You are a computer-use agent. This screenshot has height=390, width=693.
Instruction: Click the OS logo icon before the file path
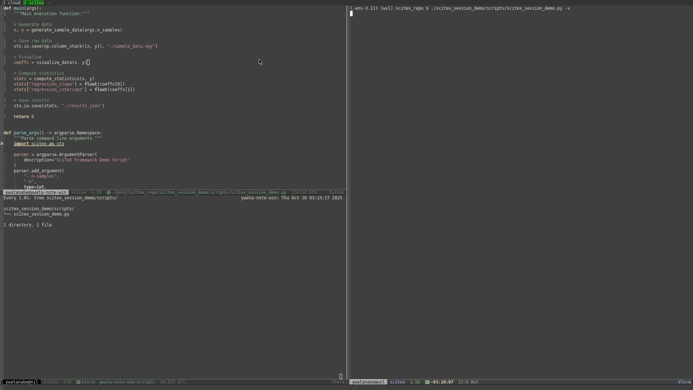[x=108, y=192]
